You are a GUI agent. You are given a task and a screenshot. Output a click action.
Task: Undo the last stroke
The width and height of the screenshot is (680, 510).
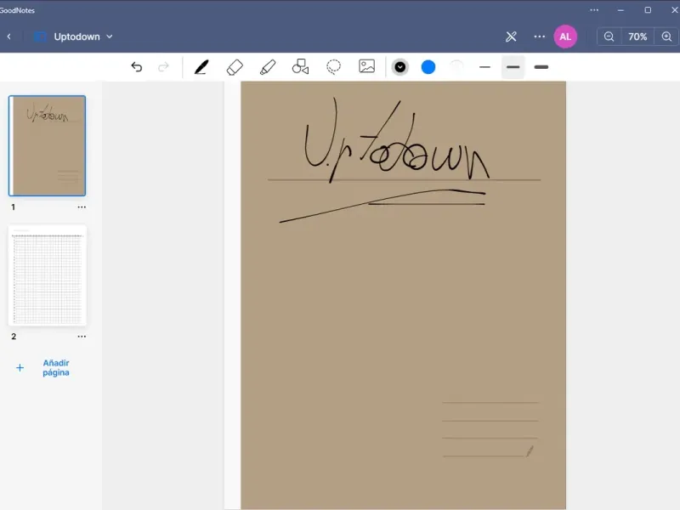pyautogui.click(x=137, y=67)
